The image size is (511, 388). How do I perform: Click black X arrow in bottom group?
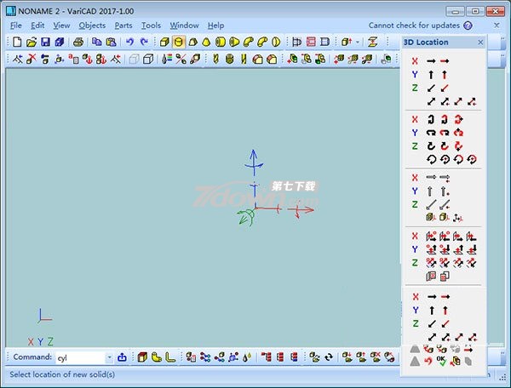(x=432, y=297)
